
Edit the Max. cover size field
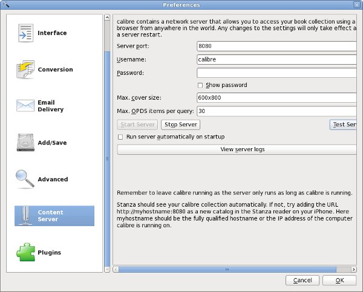click(x=276, y=98)
